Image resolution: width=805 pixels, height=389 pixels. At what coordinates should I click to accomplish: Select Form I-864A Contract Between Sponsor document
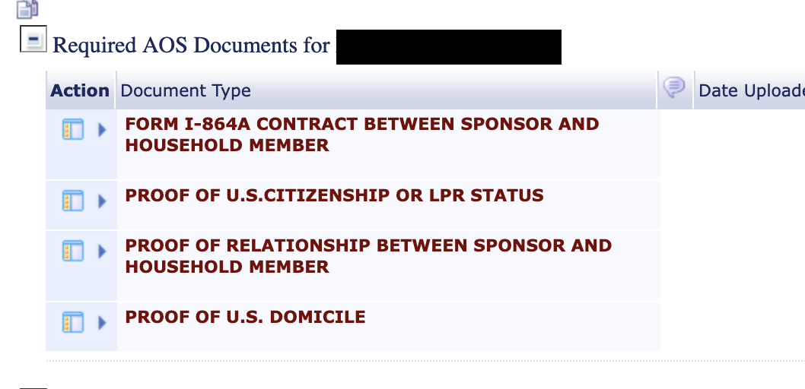point(362,134)
